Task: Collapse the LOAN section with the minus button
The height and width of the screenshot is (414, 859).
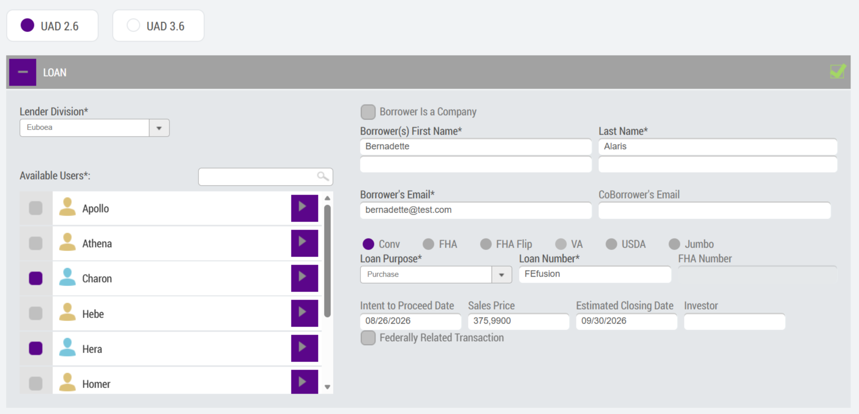Action: [22, 72]
